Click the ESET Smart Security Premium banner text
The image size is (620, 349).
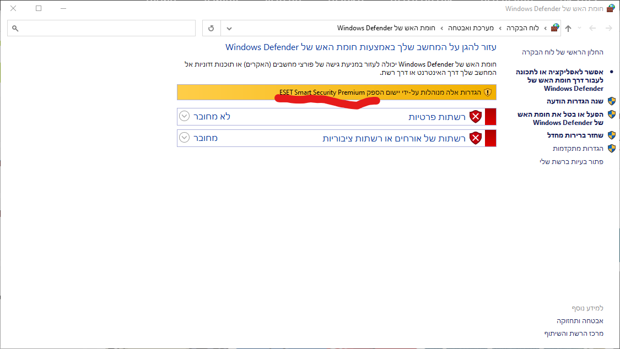pos(322,92)
